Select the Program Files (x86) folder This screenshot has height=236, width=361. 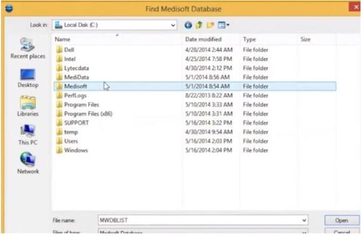coord(88,114)
